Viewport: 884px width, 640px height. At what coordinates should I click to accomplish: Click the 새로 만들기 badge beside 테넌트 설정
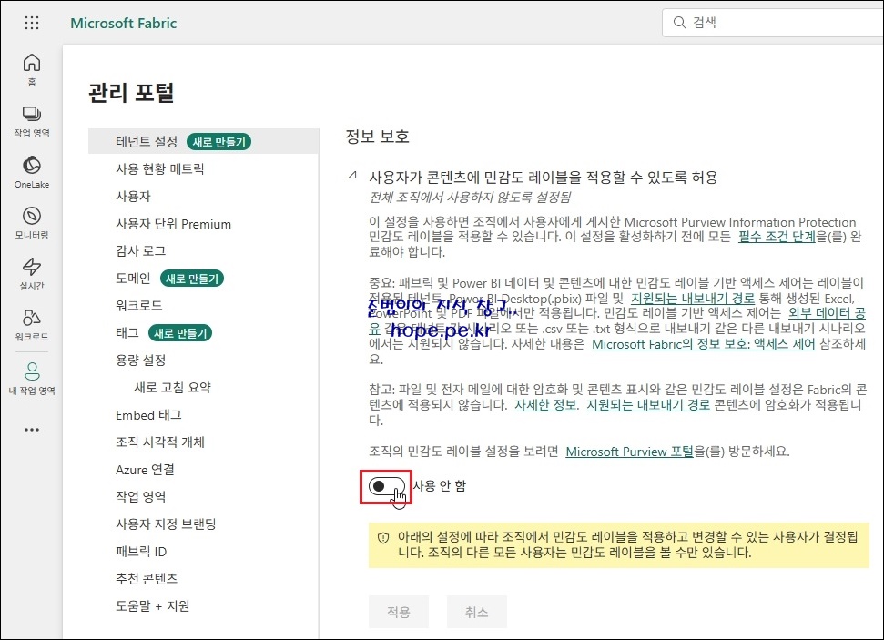tap(219, 142)
